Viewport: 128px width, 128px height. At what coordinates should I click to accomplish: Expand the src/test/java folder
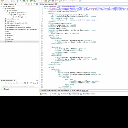(x=3, y=21)
